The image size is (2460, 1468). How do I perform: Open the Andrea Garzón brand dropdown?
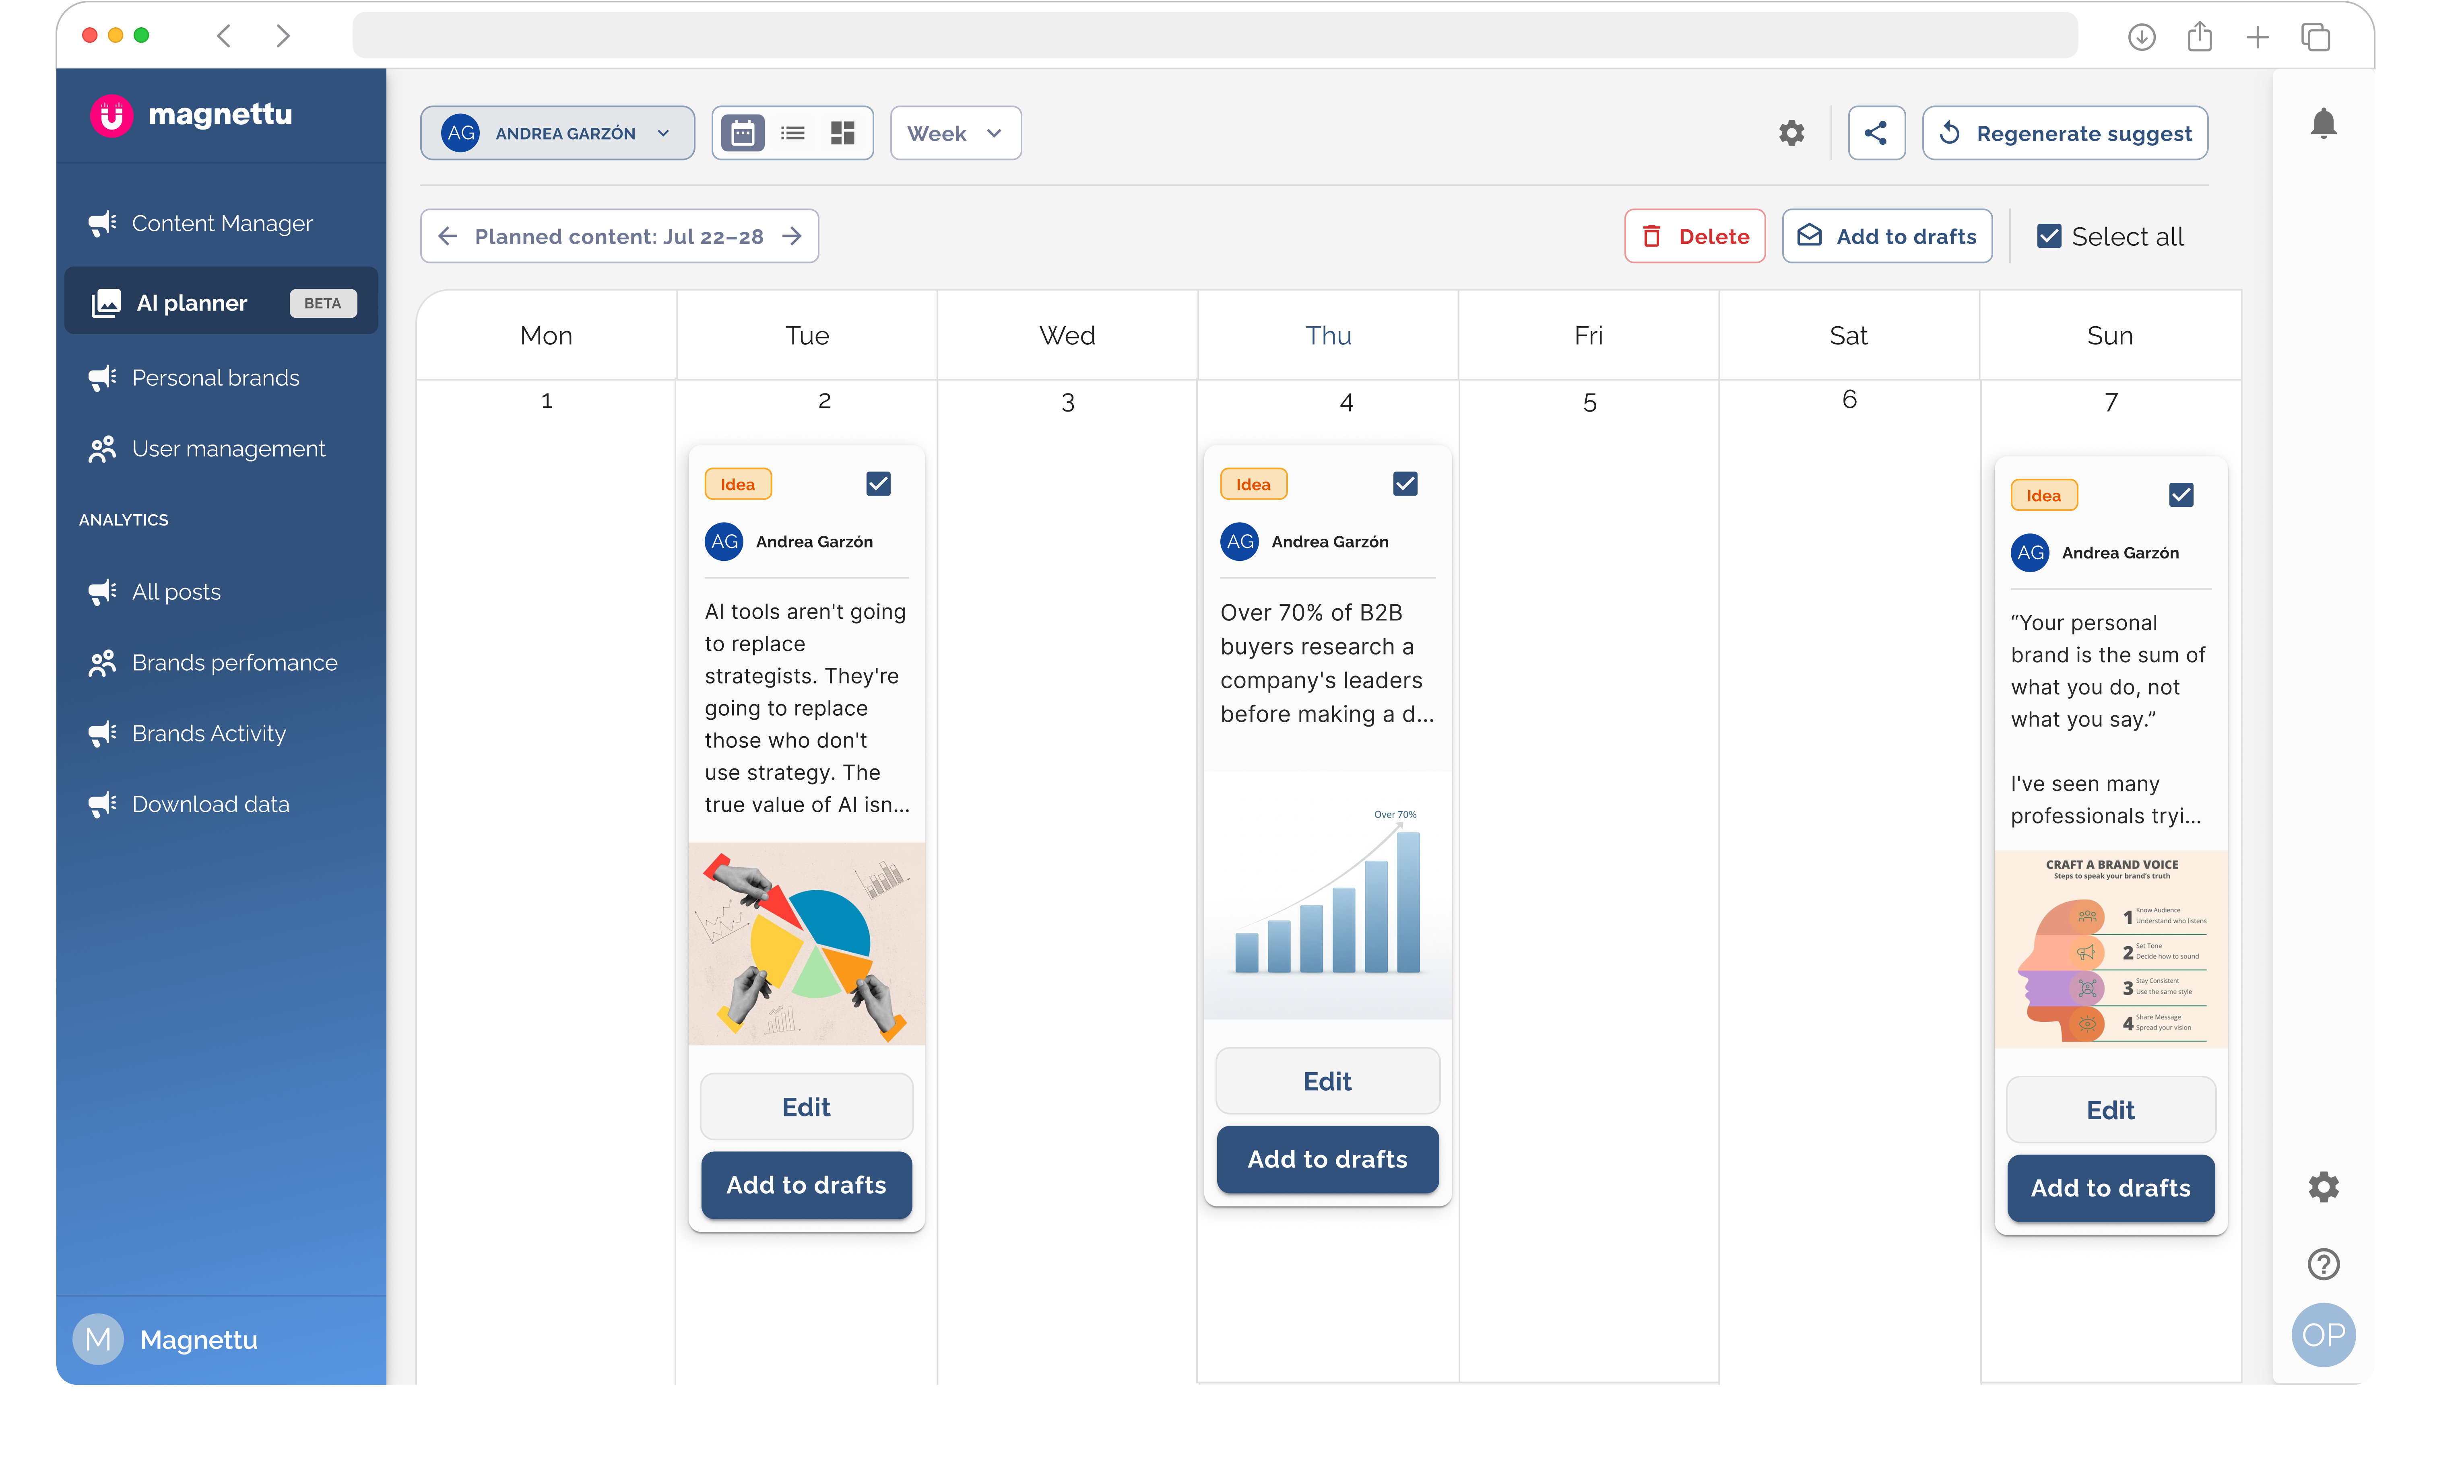point(557,132)
